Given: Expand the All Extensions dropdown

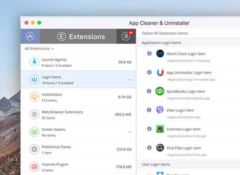Looking at the screenshot, I should [x=39, y=49].
